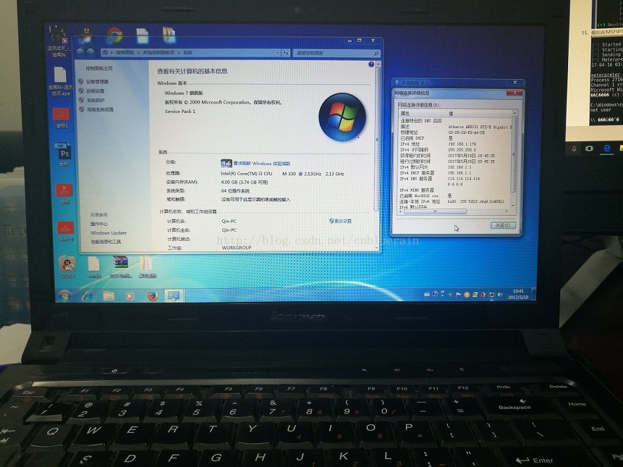Viewport: 623px width, 467px height.
Task: Click the System window scroll-down arrow
Action: (x=377, y=248)
